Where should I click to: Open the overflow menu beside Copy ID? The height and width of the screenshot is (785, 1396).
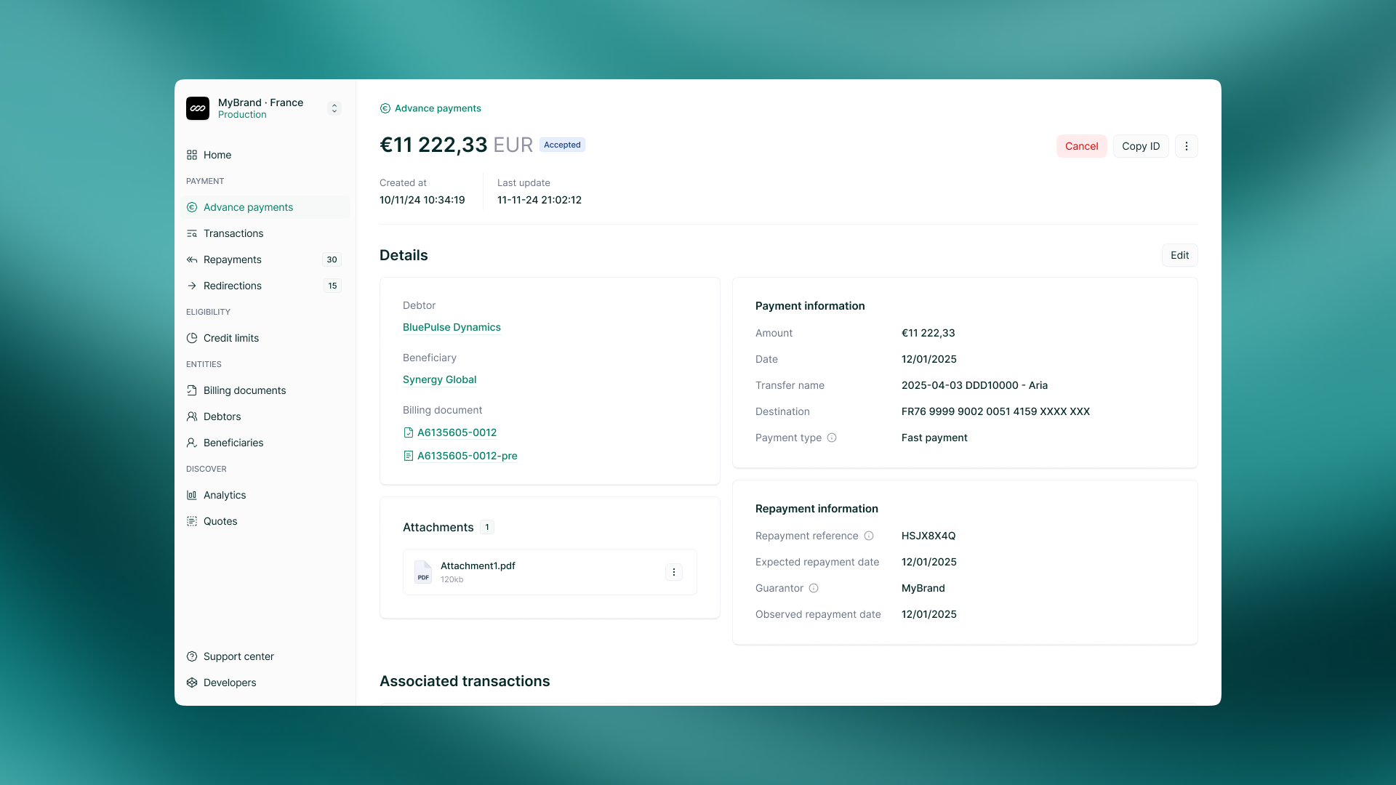pyautogui.click(x=1186, y=146)
